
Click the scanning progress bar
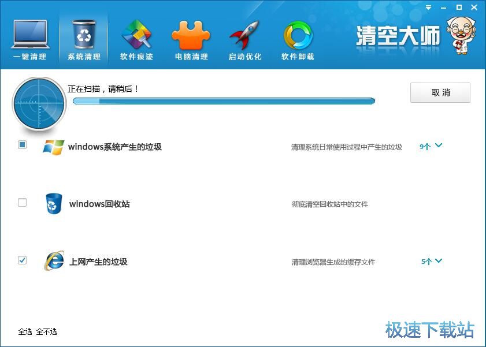(224, 100)
